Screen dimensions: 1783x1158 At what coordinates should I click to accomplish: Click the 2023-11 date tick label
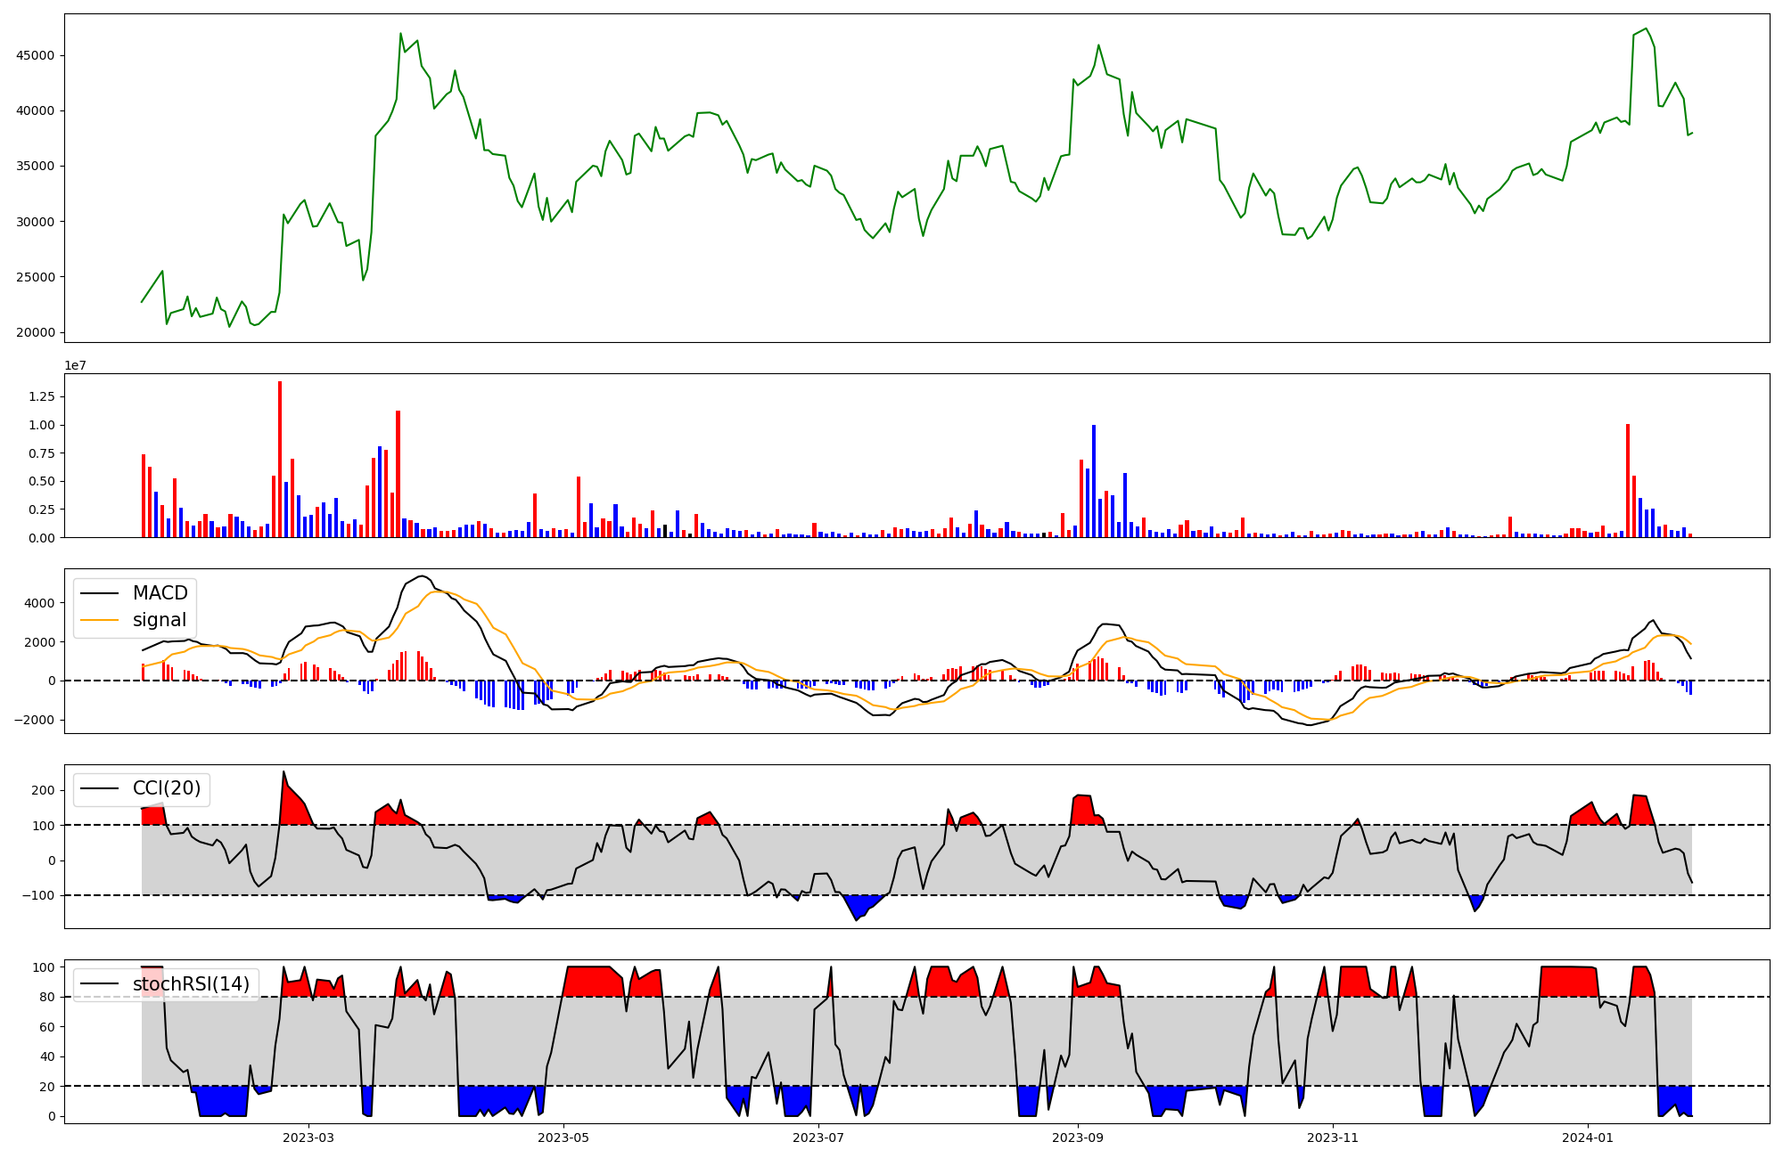(1333, 1138)
